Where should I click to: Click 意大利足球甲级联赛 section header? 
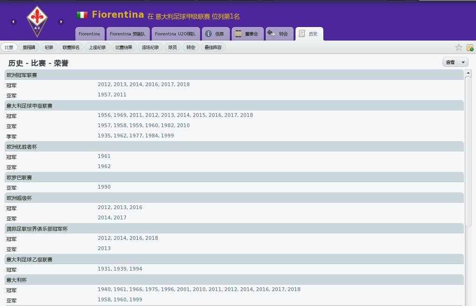pyautogui.click(x=234, y=106)
